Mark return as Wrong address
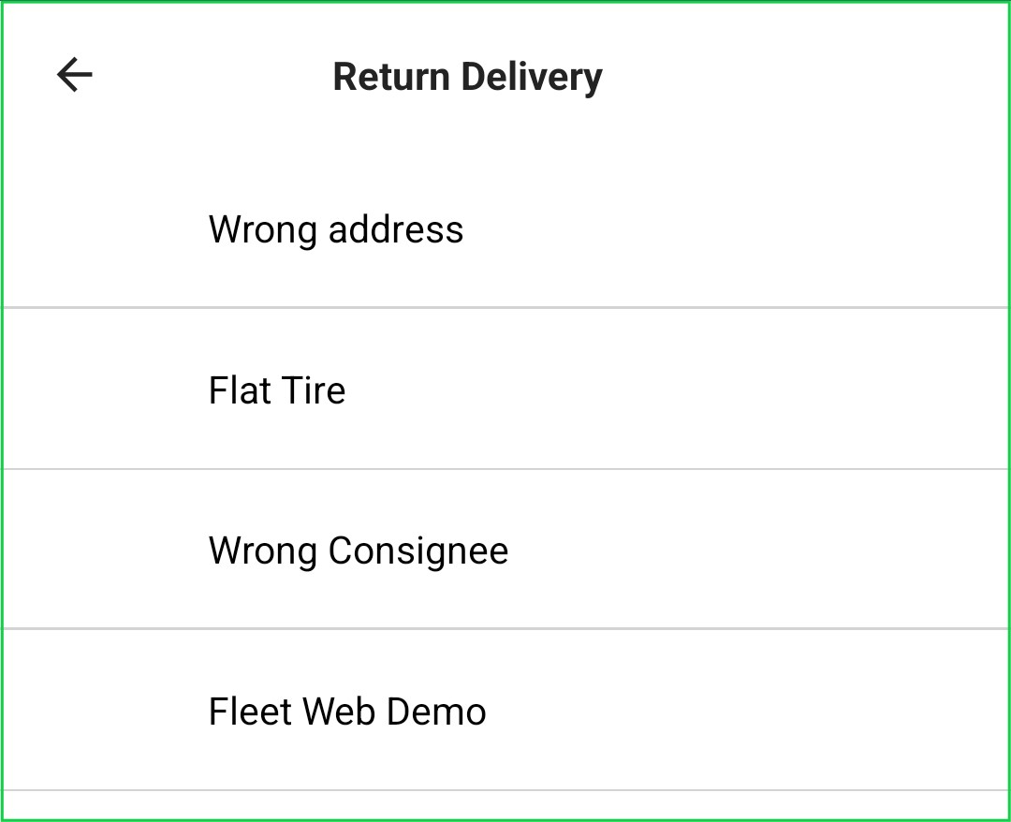The width and height of the screenshot is (1011, 822). 335,229
